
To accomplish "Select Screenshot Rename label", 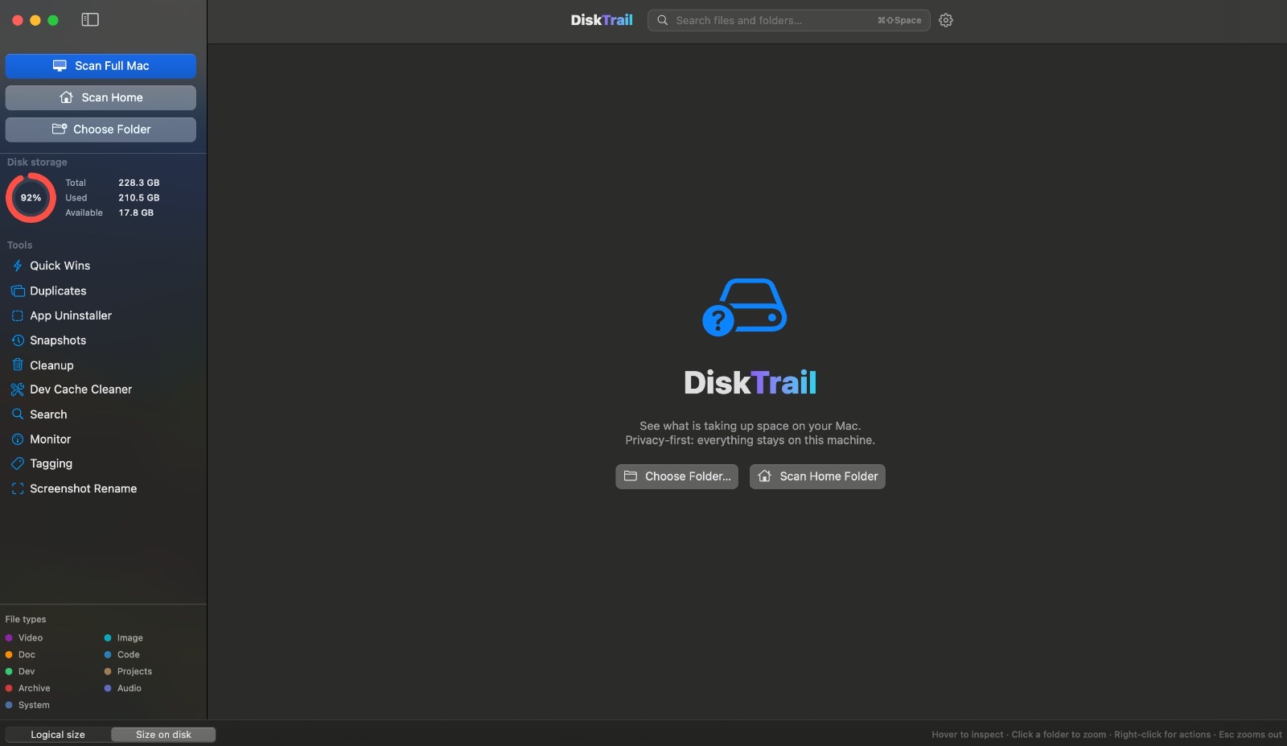I will [x=84, y=488].
